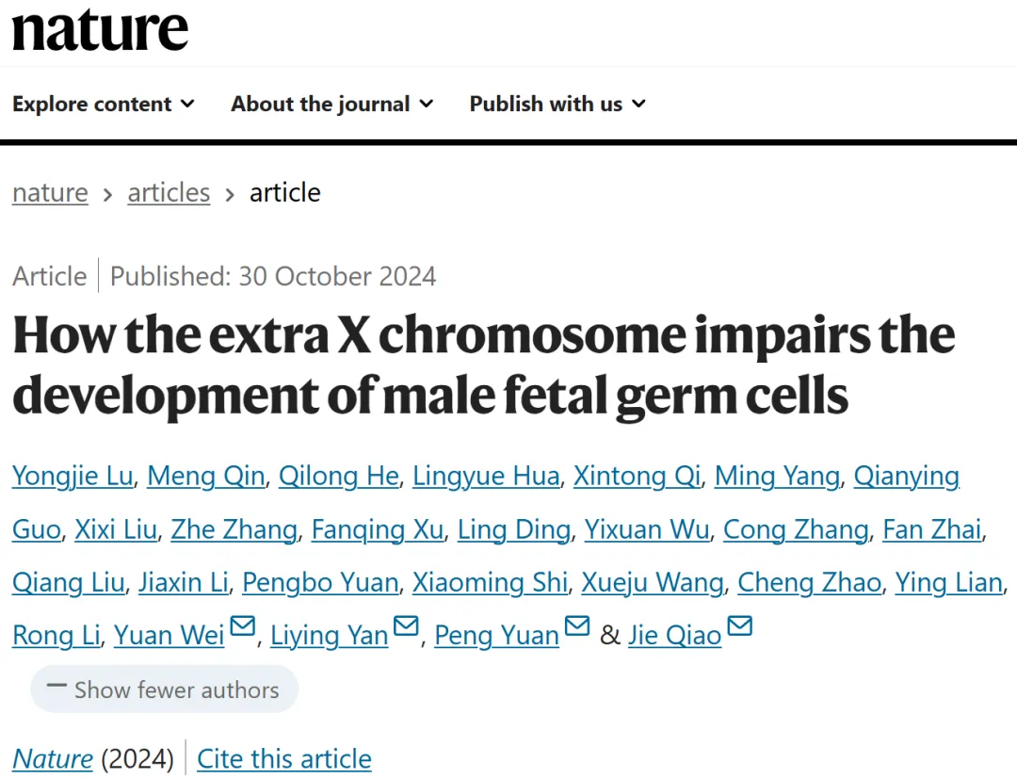Expand the Explore content dropdown
1017x779 pixels.
[104, 104]
